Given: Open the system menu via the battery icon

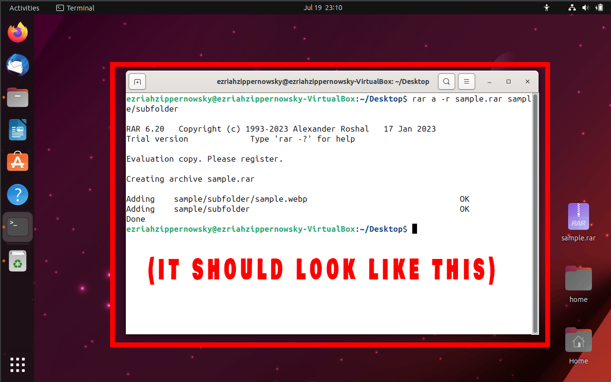Looking at the screenshot, I should coord(600,8).
